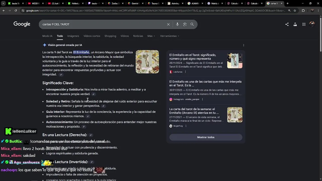
Task: Open Search Labs flask icon
Action: tap(295, 24)
